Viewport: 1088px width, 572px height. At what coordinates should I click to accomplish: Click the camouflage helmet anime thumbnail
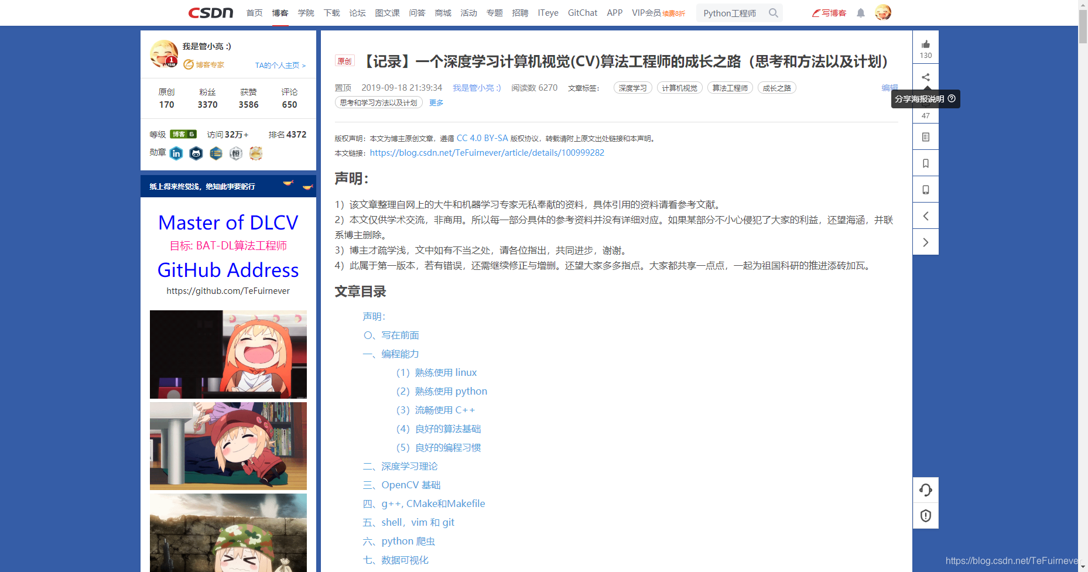228,533
